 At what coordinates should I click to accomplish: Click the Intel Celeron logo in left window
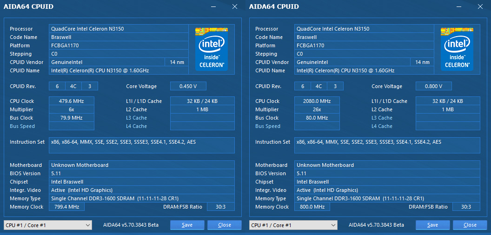(x=212, y=49)
